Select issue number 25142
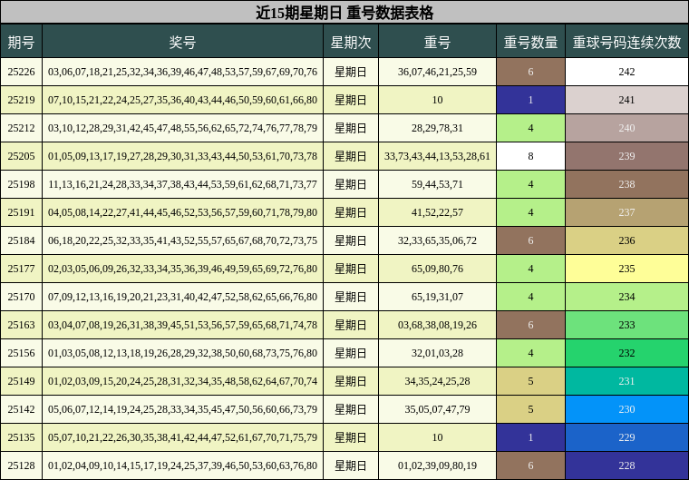The height and width of the screenshot is (480, 689). (x=21, y=409)
